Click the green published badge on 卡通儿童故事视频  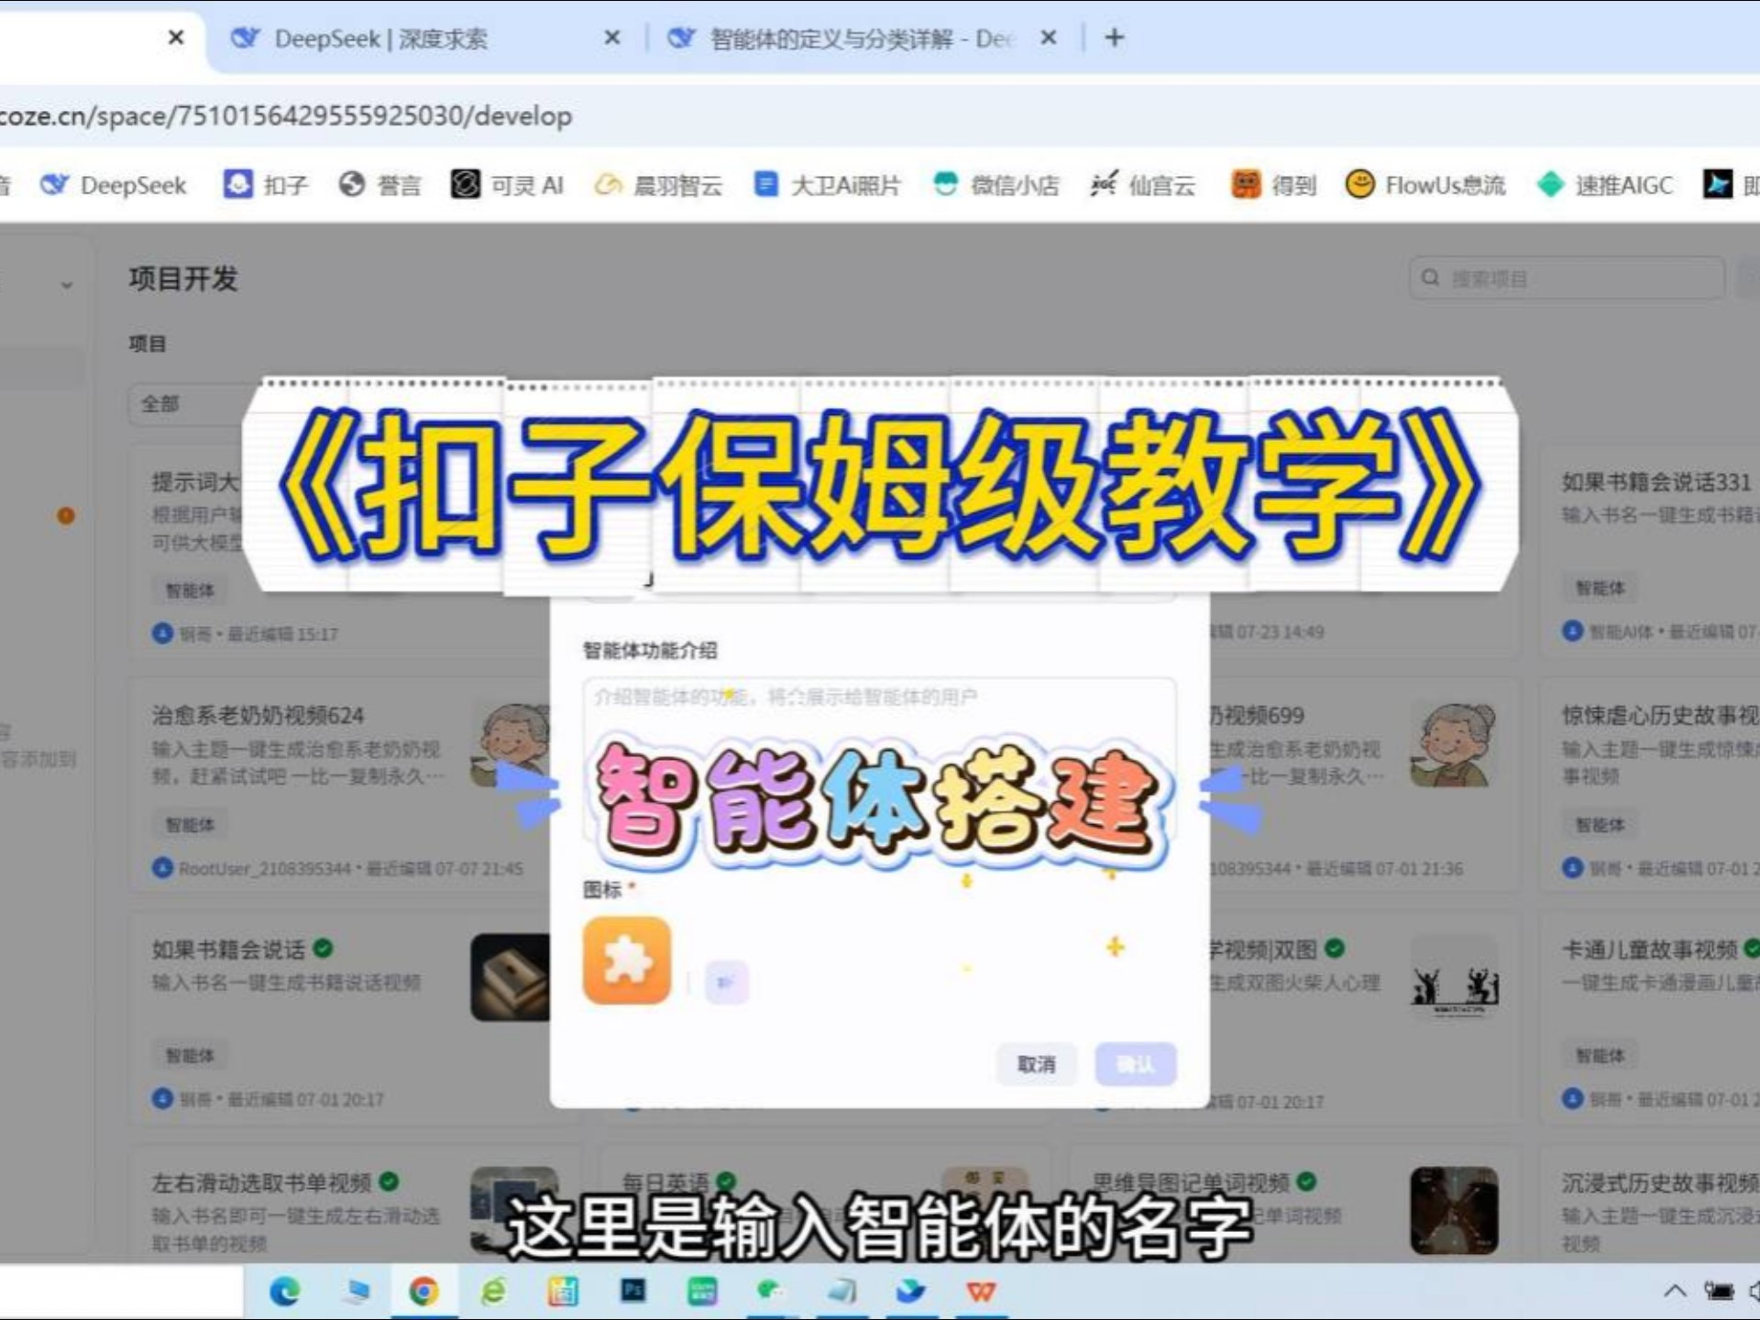[x=1751, y=949]
